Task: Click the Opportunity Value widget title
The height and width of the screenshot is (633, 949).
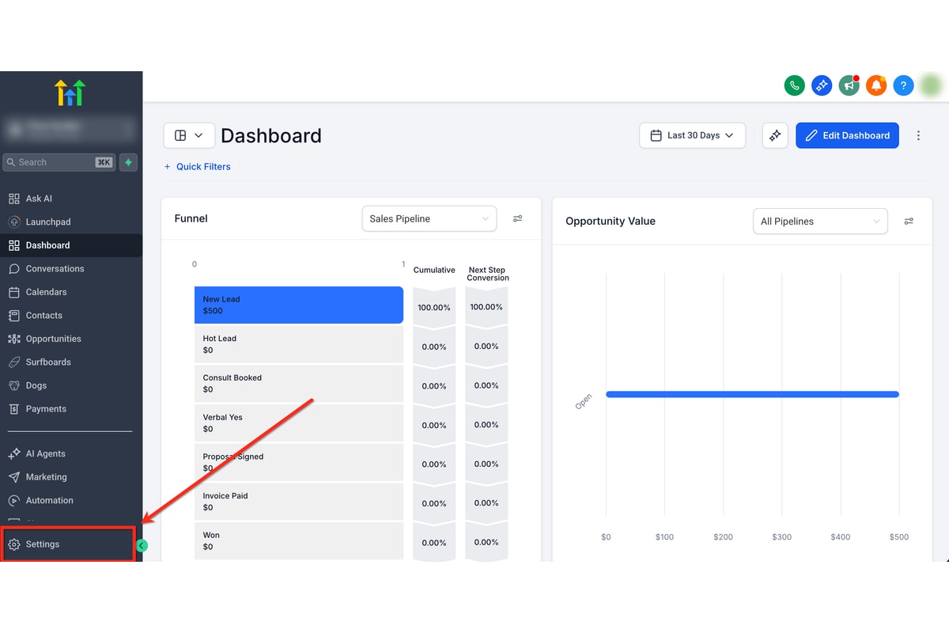Action: pos(611,222)
